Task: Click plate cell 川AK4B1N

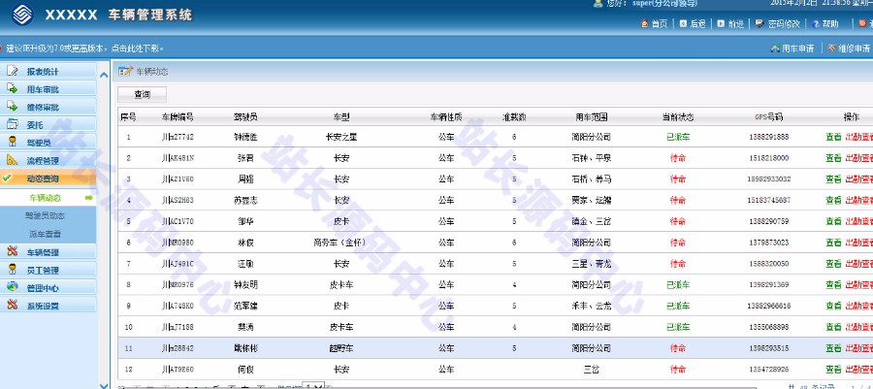Action: pos(178,158)
